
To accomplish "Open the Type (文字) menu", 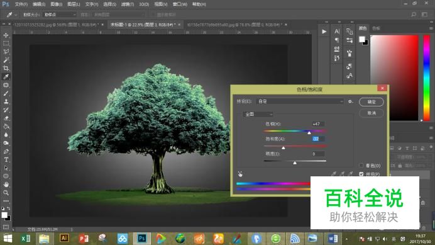I will coord(92,4).
